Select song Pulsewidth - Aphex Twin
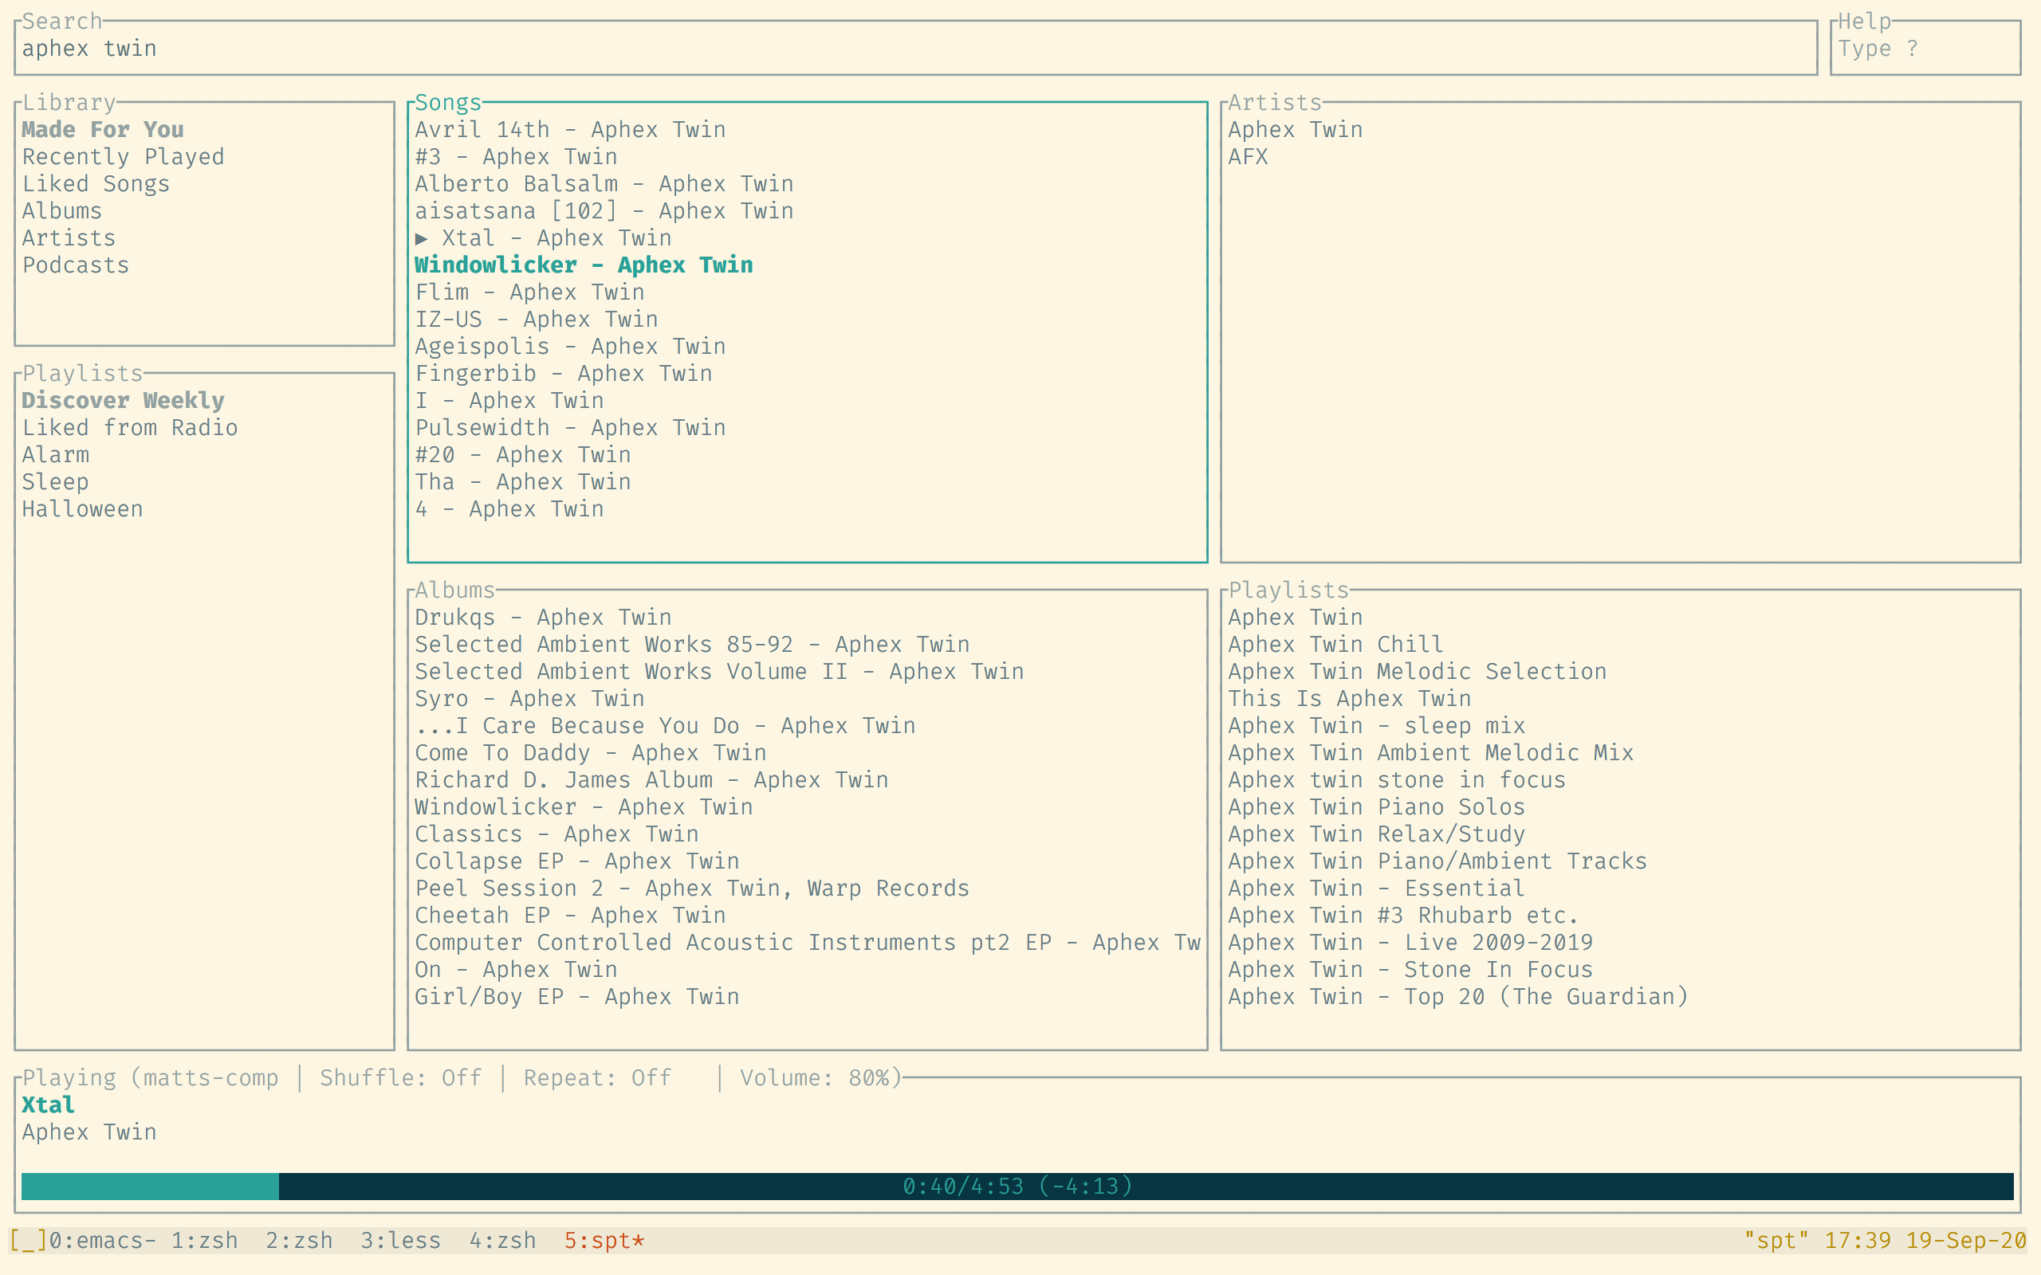 (570, 428)
